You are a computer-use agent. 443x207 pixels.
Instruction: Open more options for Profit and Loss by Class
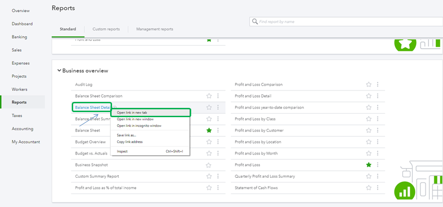coord(378,119)
